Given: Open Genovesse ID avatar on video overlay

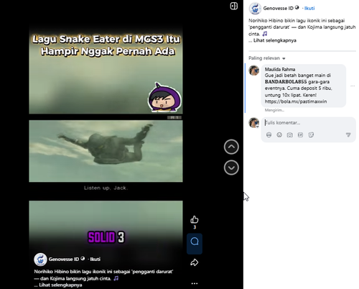Looking at the screenshot, I should click(40, 260).
